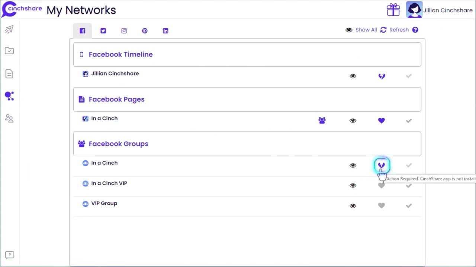Select In a Cinch group name
The height and width of the screenshot is (267, 476).
(104, 163)
